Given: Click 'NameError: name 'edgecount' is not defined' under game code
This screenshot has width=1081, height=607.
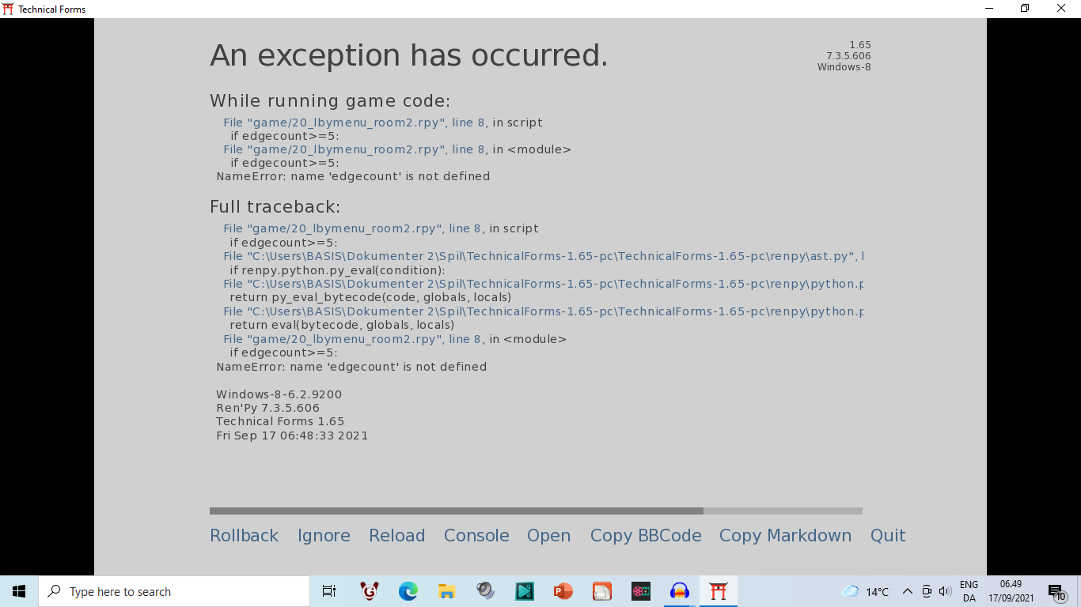Looking at the screenshot, I should click(353, 176).
